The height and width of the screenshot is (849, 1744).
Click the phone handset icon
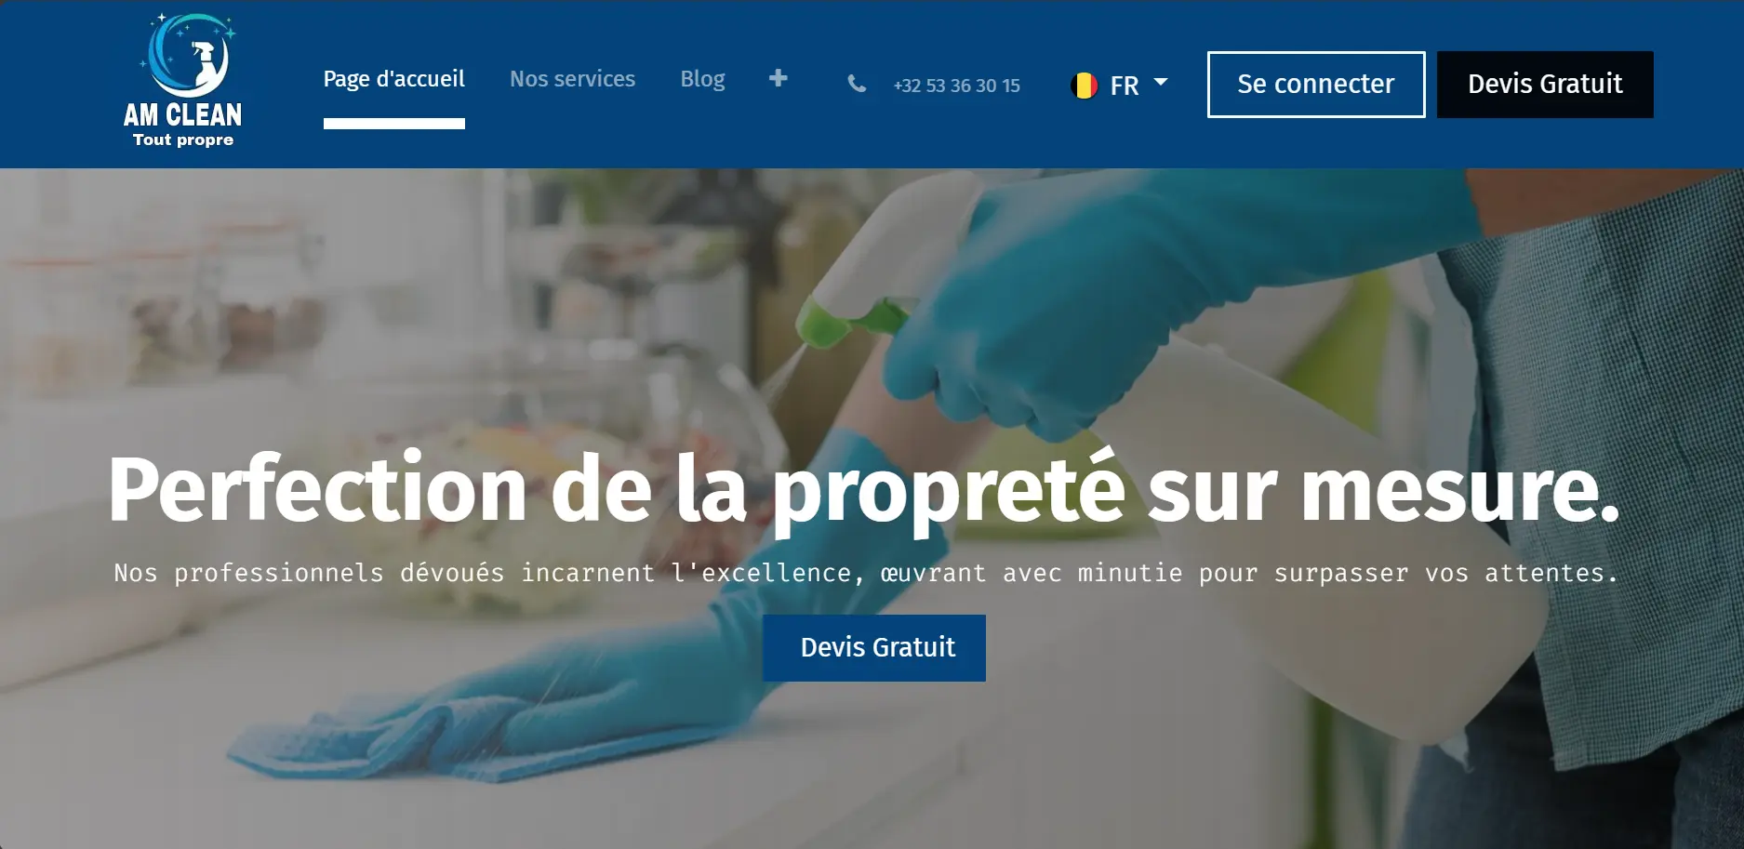click(857, 85)
